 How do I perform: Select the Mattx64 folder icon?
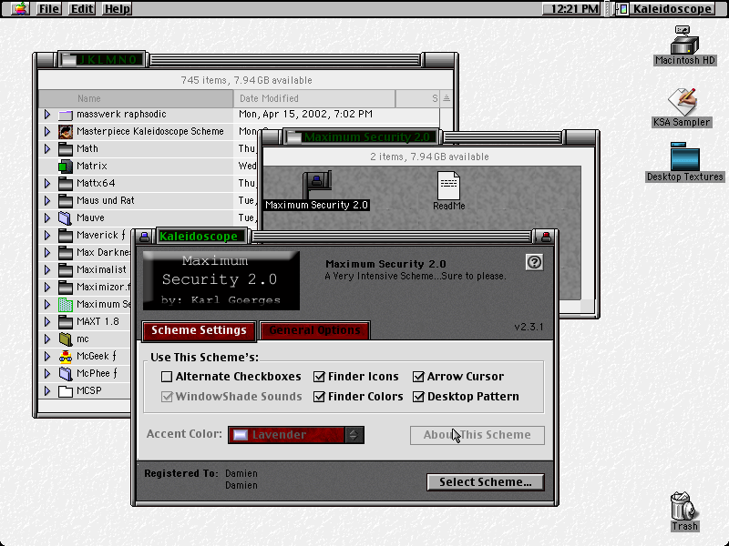pos(66,184)
